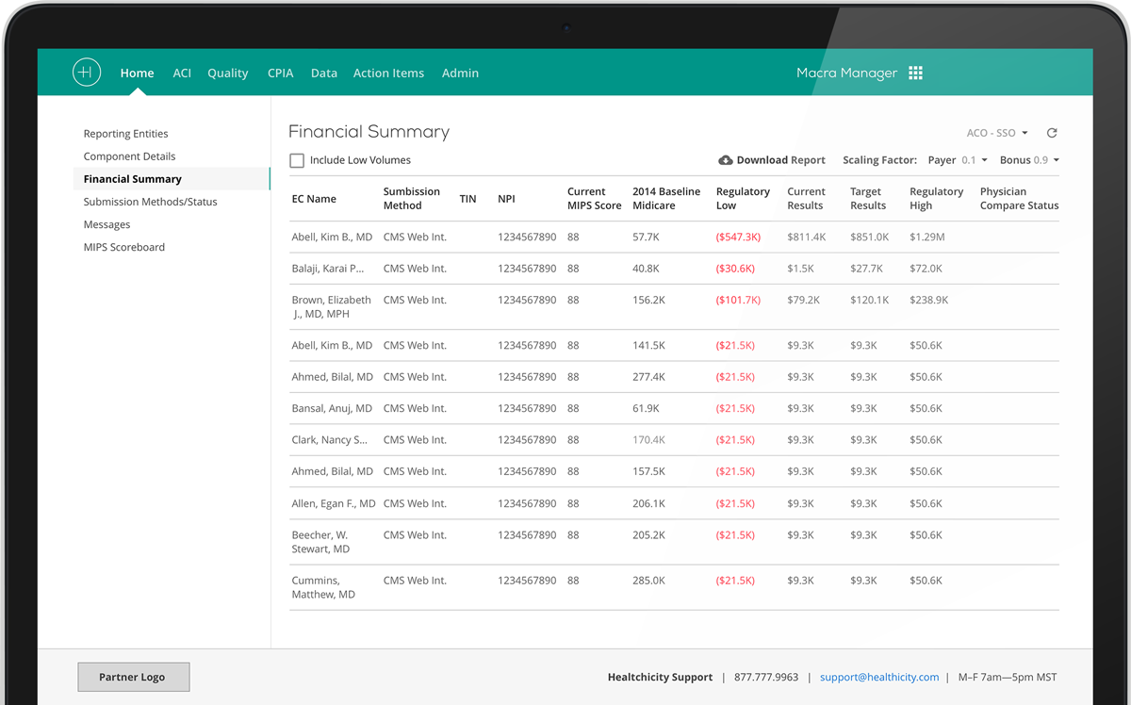Viewport: 1131px width, 705px height.
Task: Select MIPS Scoreboard in the sidebar
Action: tap(123, 247)
